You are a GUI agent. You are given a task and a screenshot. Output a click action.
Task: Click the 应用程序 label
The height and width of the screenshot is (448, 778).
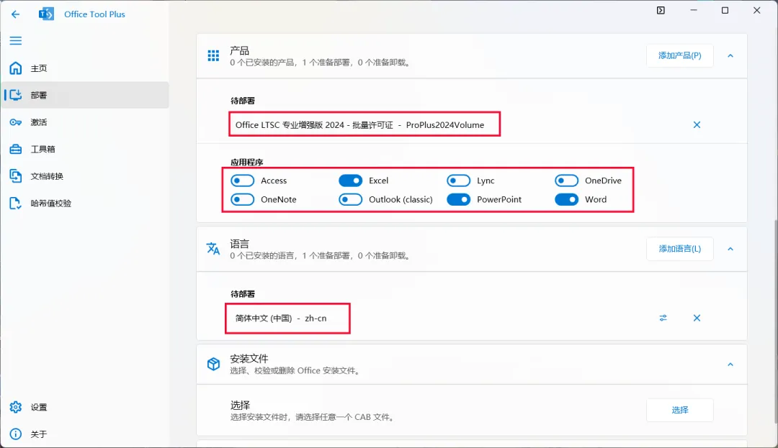(x=246, y=162)
